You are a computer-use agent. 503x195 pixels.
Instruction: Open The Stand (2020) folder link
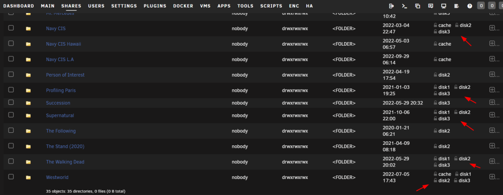[x=65, y=146]
